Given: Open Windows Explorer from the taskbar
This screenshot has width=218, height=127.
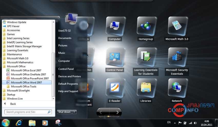Looking at the screenshot, I should pyautogui.click(x=32, y=123).
